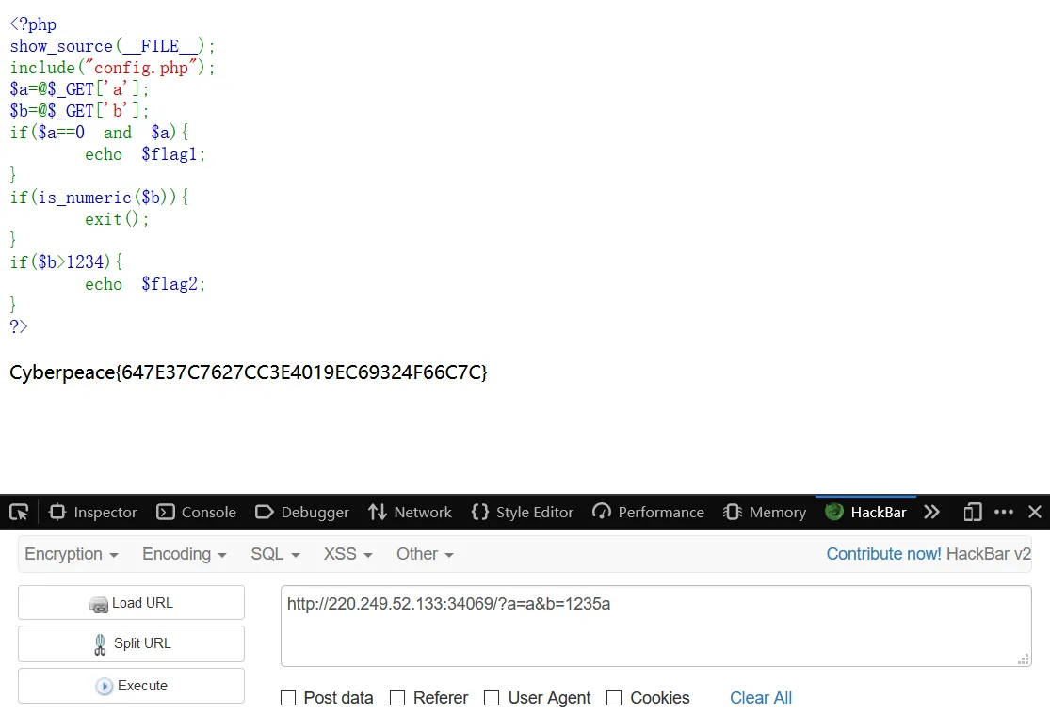Screen dimensions: 1050x713
Task: Open the Style Editor tab
Action: click(x=523, y=513)
